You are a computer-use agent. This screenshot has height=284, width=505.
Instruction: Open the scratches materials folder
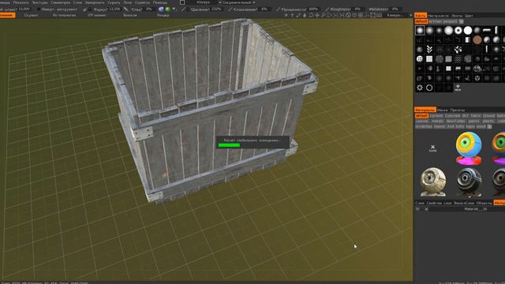pyautogui.click(x=424, y=126)
